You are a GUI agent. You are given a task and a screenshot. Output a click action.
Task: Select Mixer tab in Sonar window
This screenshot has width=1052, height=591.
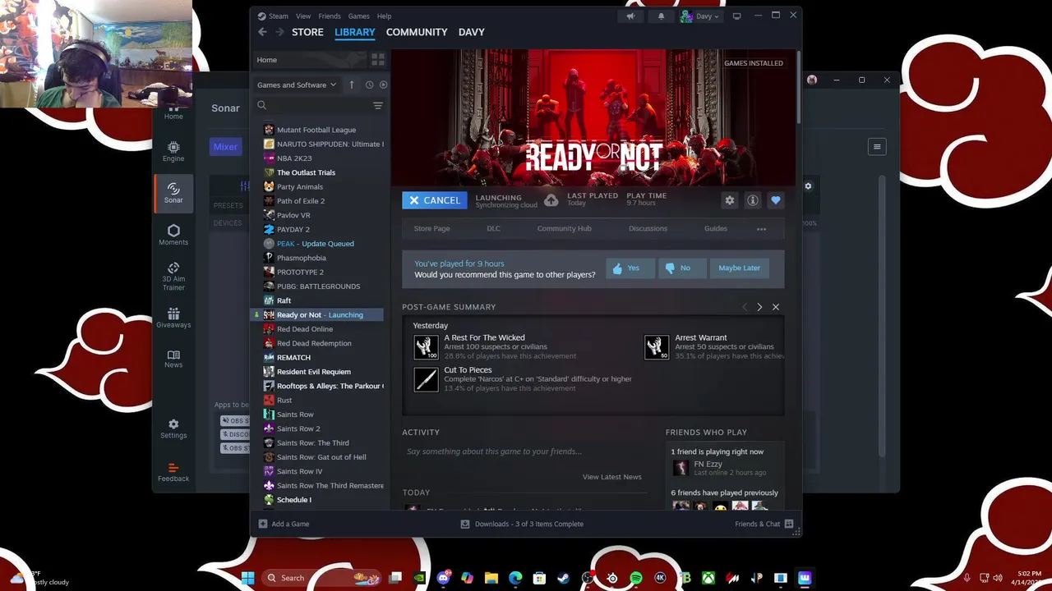[225, 147]
